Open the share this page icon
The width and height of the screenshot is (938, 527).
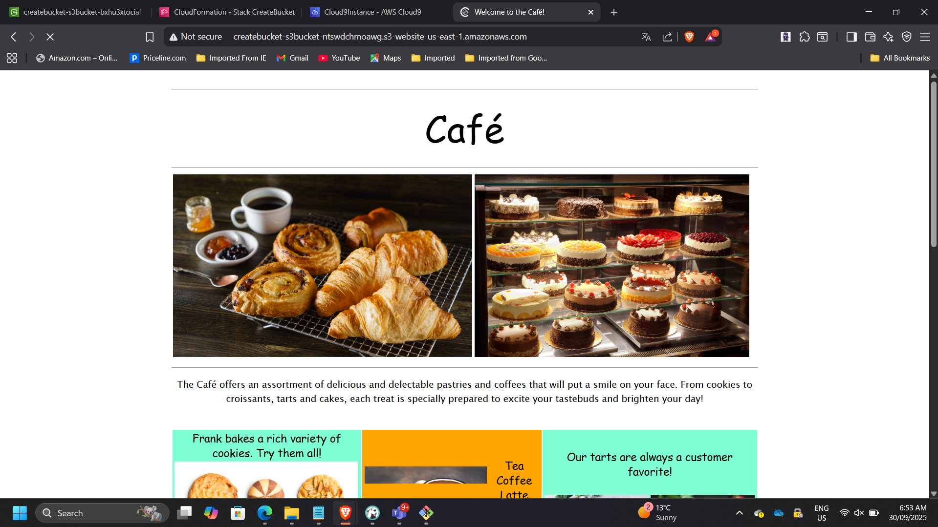point(667,37)
